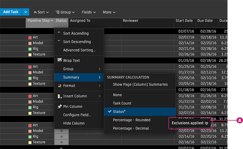This screenshot has width=243, height=149.
Task: Click due date 02/22/16 in last Texture row
Action: [x=208, y=142]
